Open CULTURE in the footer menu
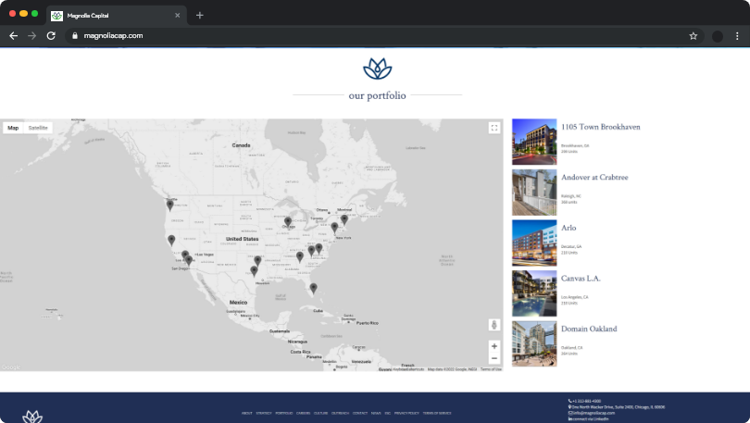Image resolution: width=750 pixels, height=423 pixels. pos(321,413)
